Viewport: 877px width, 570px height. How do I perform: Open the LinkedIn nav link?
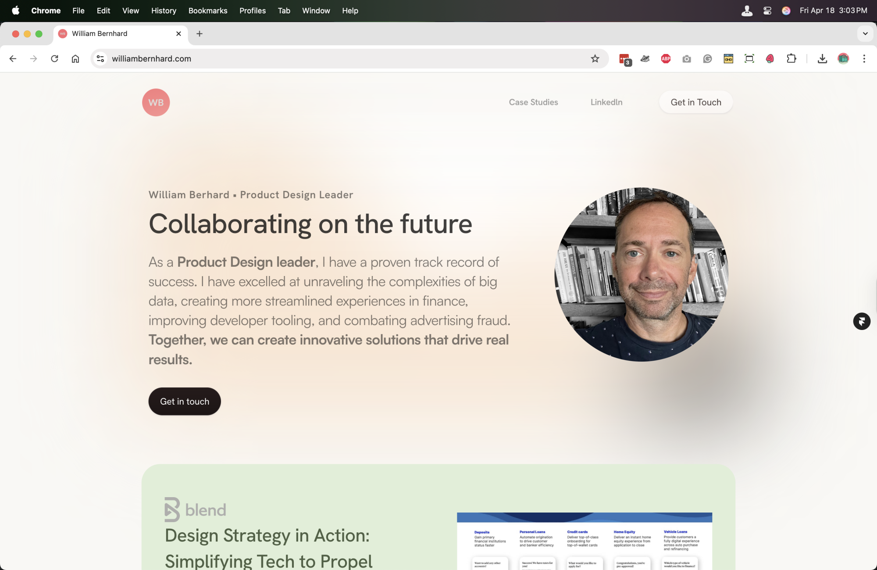coord(606,102)
